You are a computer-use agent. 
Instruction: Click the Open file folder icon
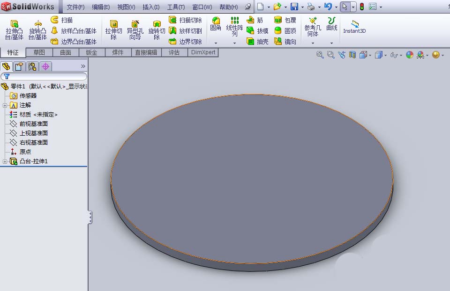click(277, 6)
